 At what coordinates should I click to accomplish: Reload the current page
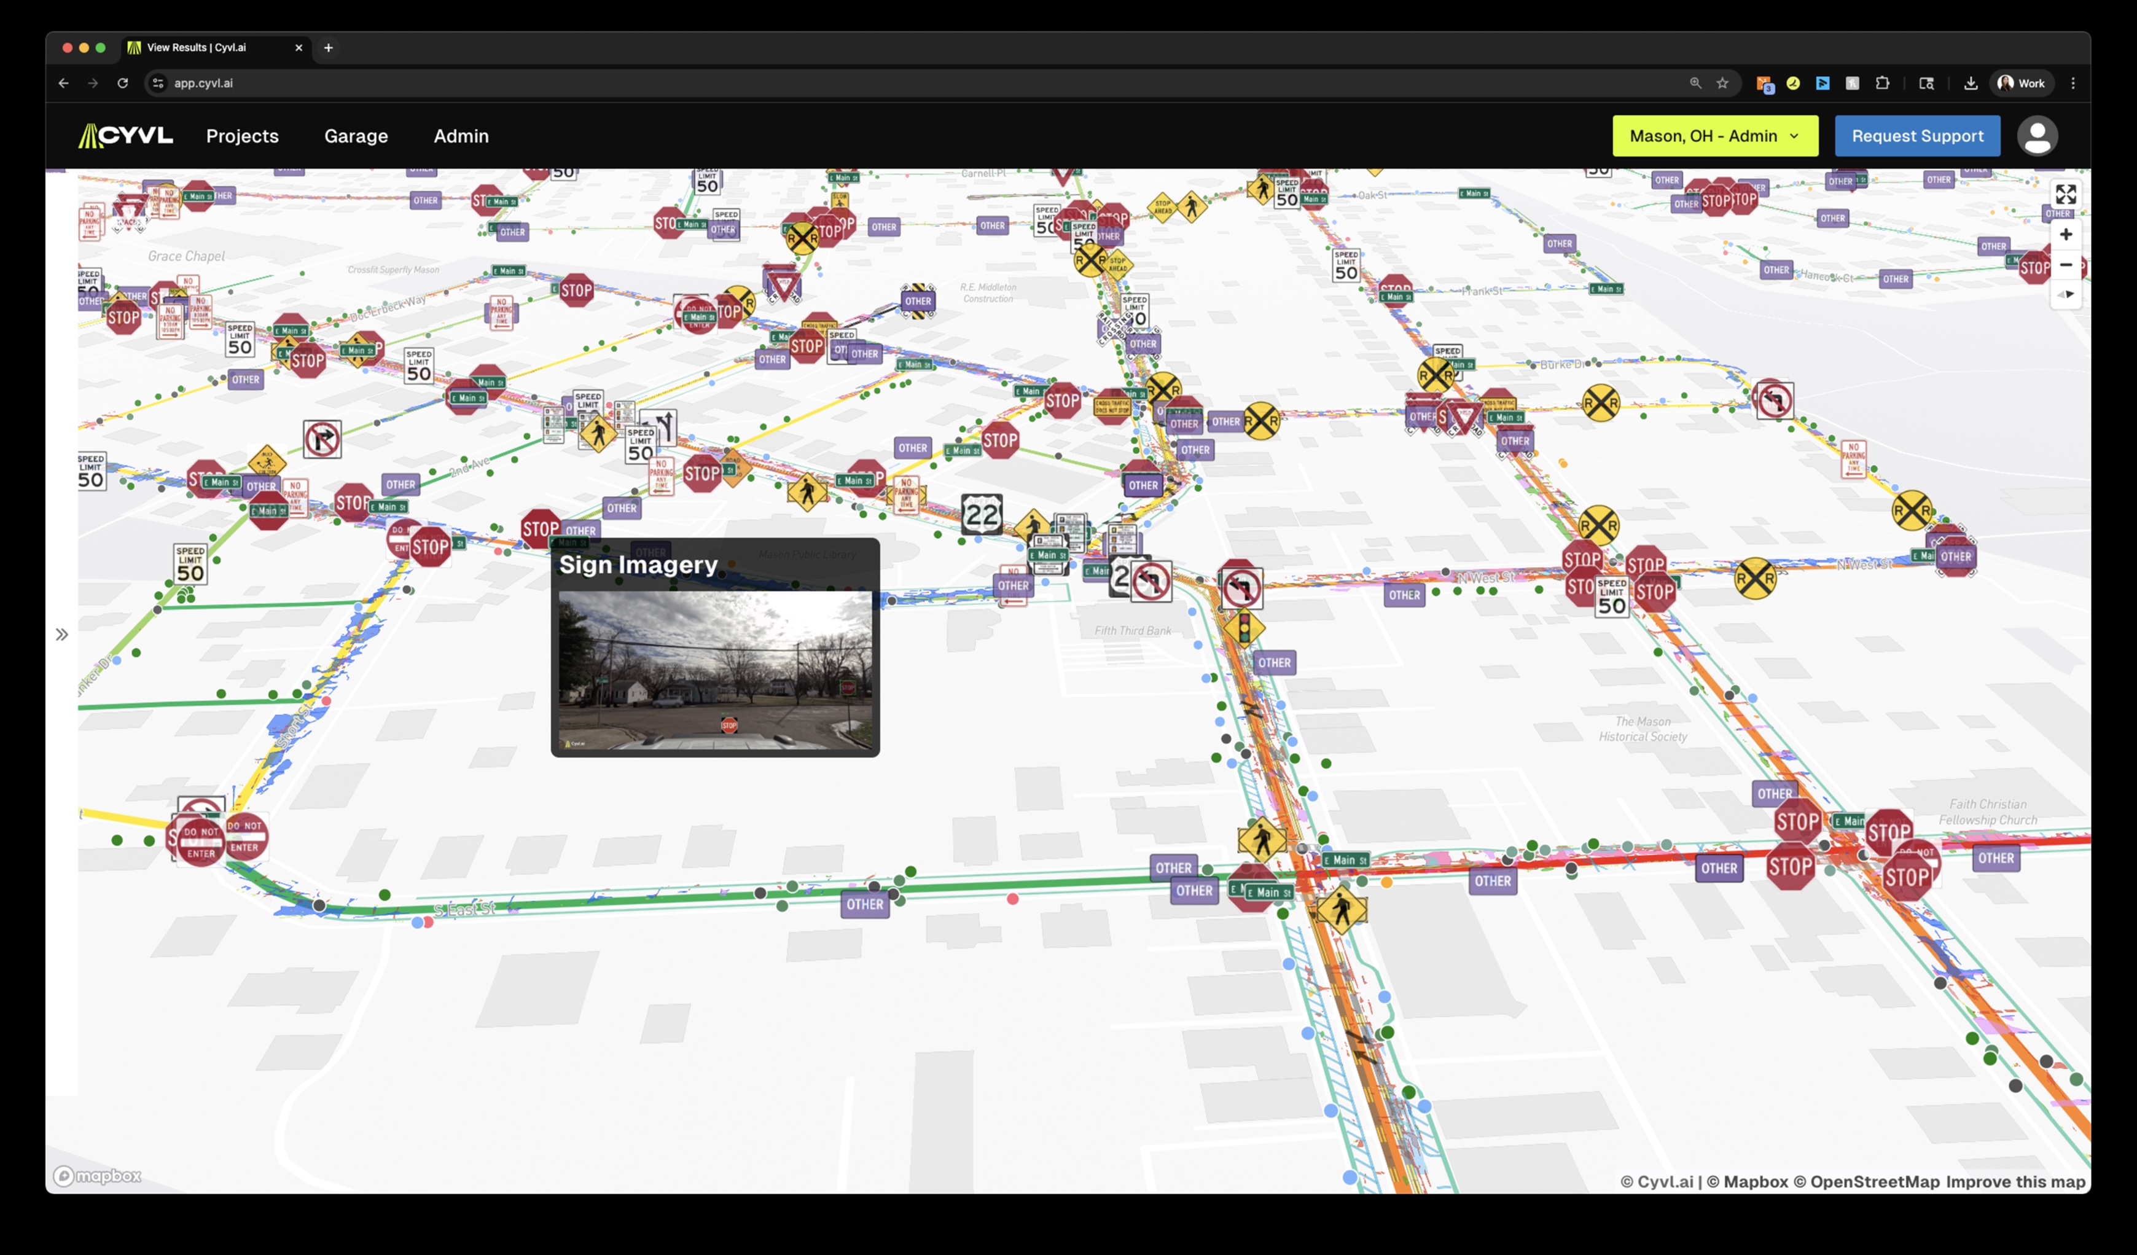click(123, 83)
